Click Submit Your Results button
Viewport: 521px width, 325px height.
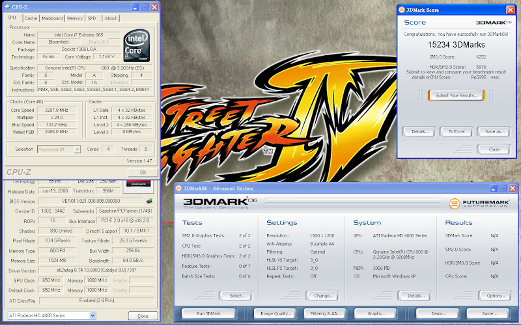point(457,95)
